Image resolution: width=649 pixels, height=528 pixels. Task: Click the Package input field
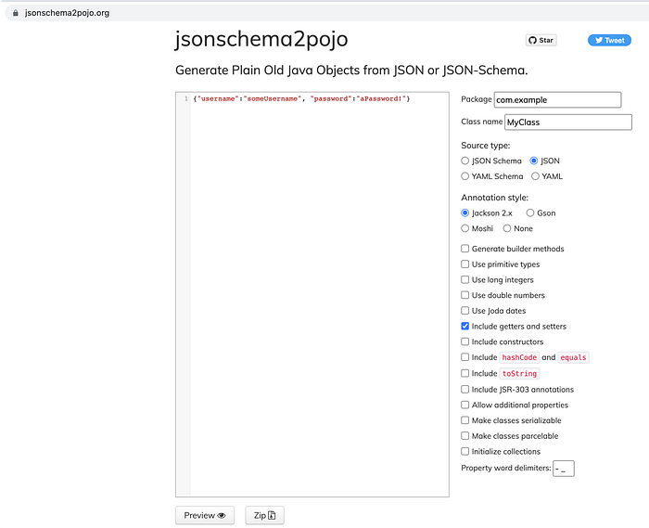point(557,100)
